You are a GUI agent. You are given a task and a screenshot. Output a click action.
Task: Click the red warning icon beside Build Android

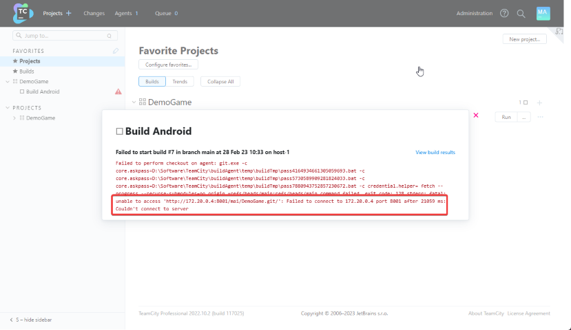pos(118,91)
